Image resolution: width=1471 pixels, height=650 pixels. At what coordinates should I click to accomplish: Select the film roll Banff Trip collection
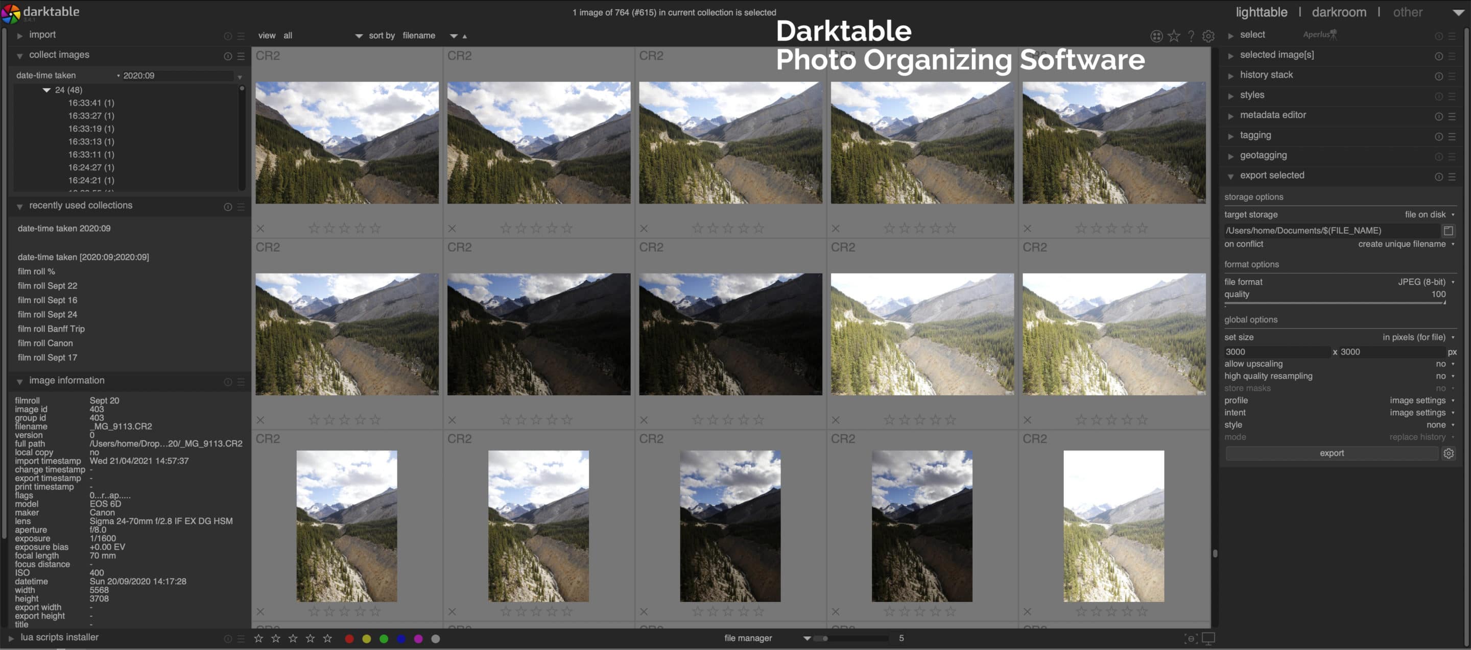coord(51,329)
